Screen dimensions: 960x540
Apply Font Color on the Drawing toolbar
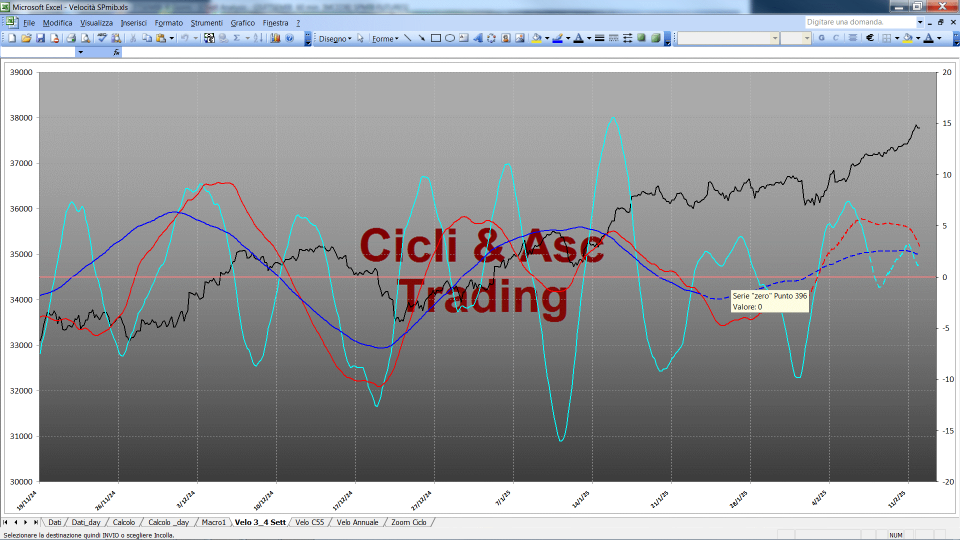click(x=578, y=38)
